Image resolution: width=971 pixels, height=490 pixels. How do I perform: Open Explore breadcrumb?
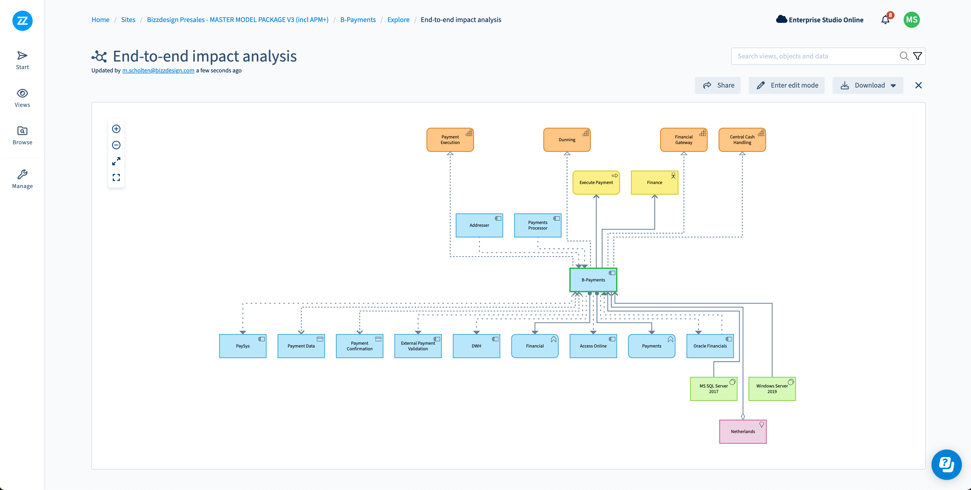click(398, 19)
